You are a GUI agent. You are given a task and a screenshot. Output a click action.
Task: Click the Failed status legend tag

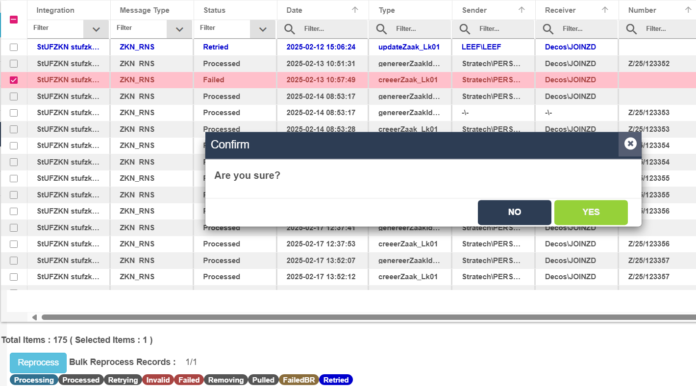pos(189,380)
